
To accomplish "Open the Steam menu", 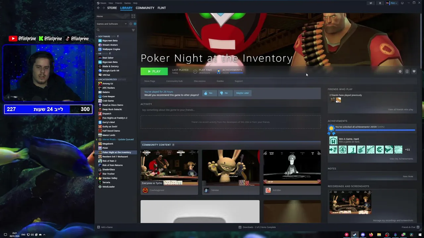I will [103, 3].
